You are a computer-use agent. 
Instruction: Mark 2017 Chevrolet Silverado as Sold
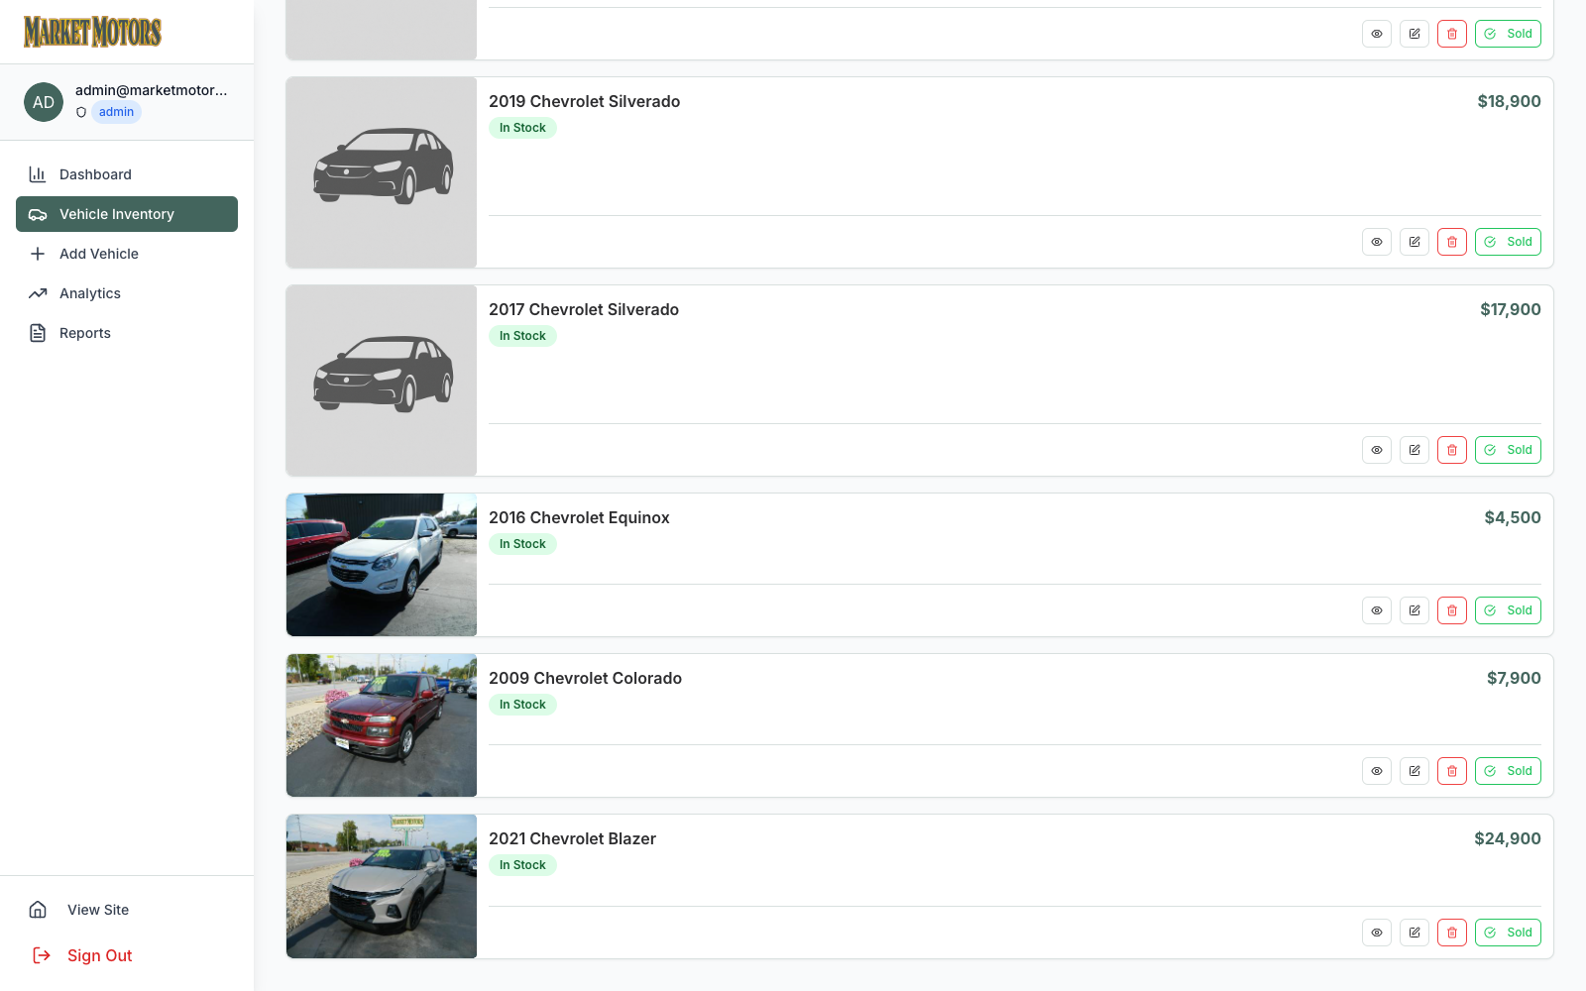(1508, 450)
